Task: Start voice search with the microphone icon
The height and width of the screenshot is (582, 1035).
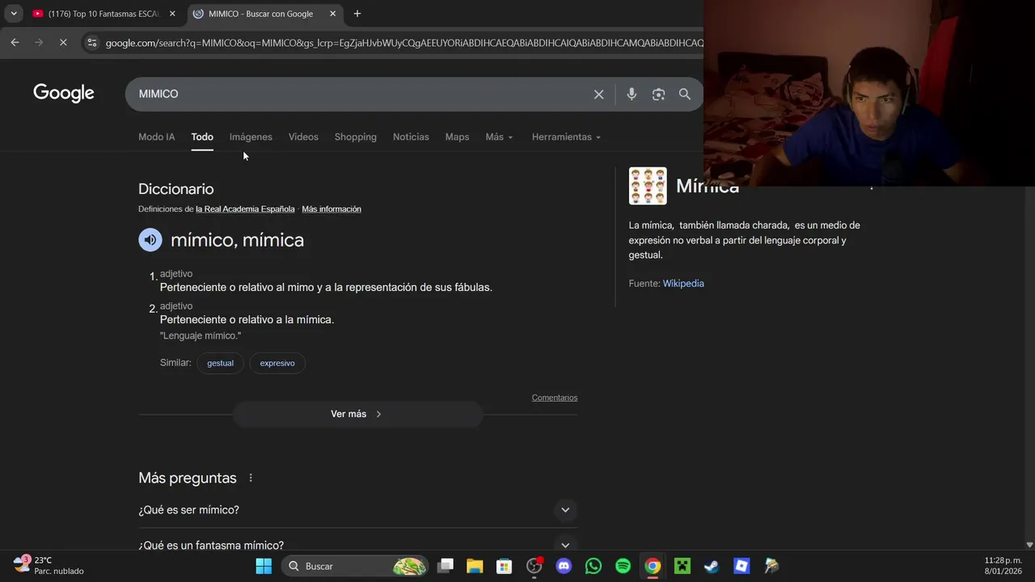Action: pos(632,95)
